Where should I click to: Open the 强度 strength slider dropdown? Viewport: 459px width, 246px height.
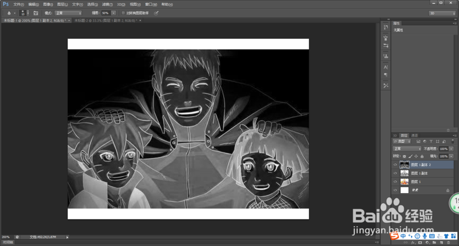point(113,13)
